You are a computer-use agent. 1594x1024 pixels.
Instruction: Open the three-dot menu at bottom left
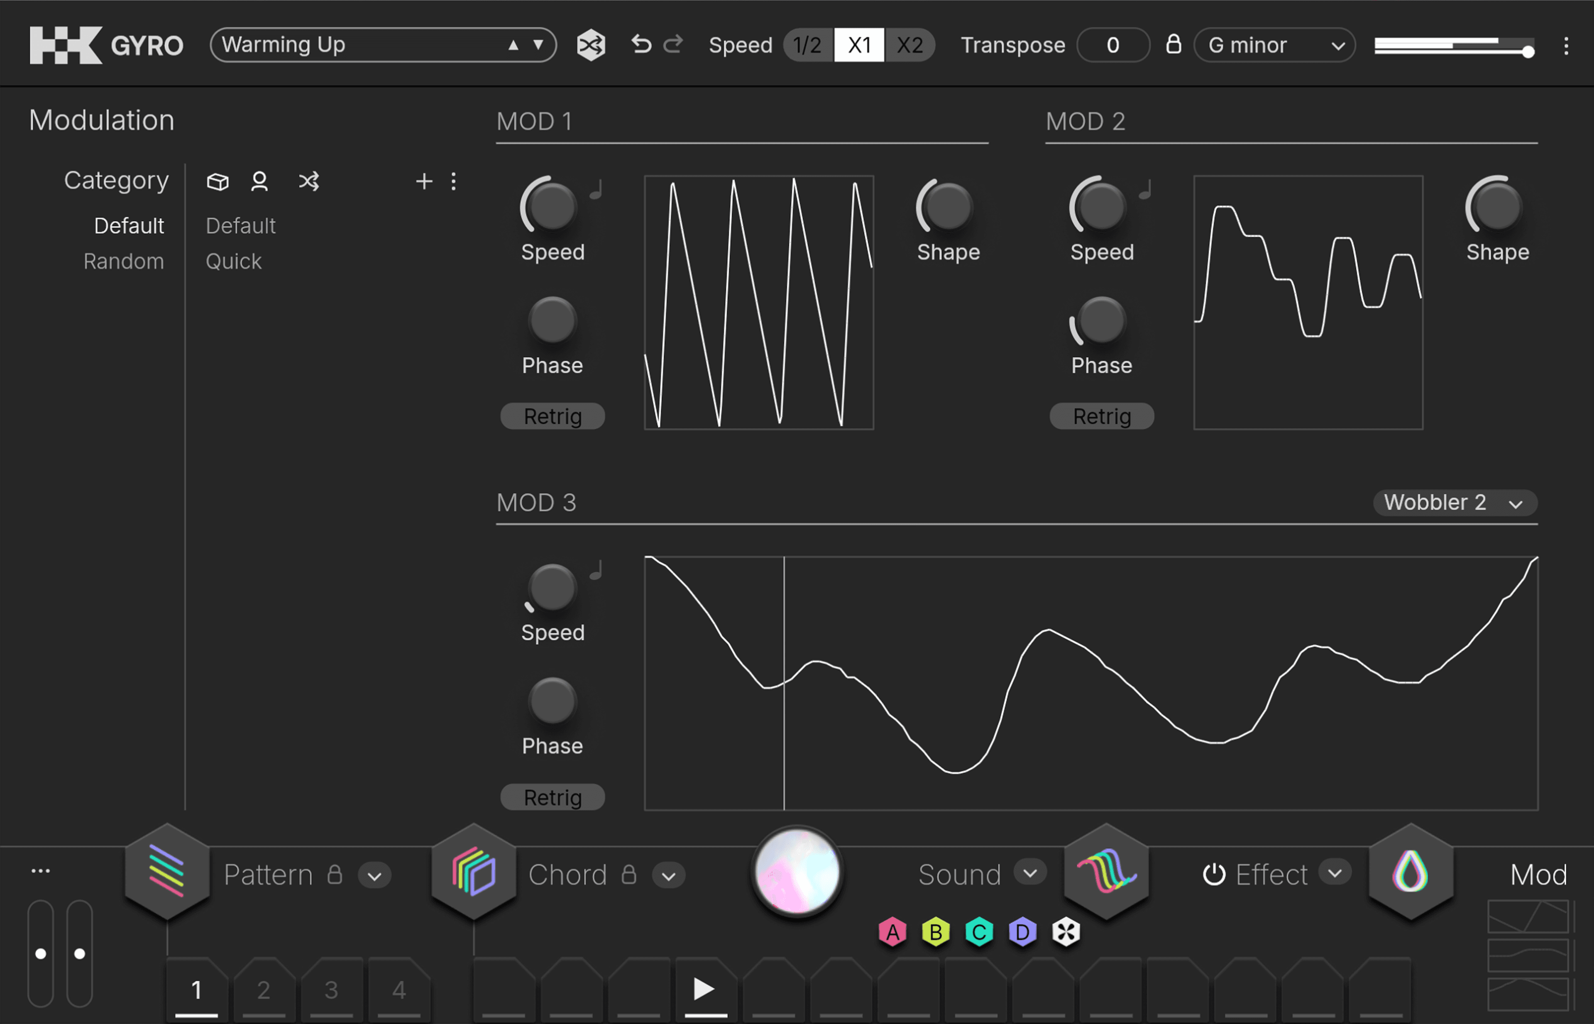41,871
